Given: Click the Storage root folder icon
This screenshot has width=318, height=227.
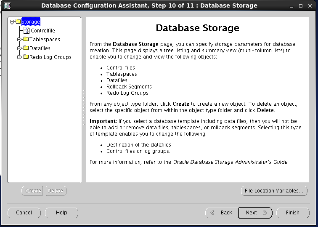Looking at the screenshot, I should tap(18, 21).
